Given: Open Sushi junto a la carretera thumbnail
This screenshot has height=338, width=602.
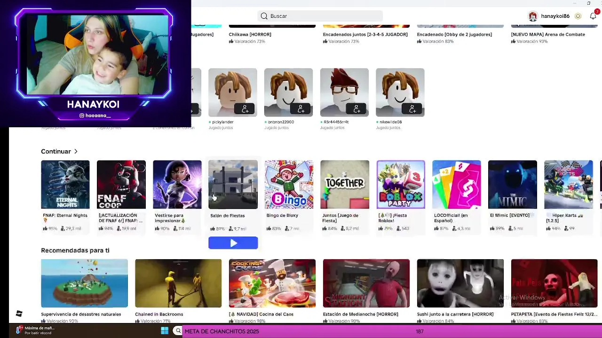Looking at the screenshot, I should pyautogui.click(x=460, y=284).
